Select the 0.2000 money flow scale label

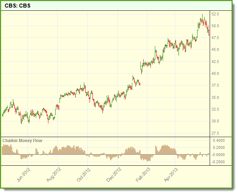218,148
